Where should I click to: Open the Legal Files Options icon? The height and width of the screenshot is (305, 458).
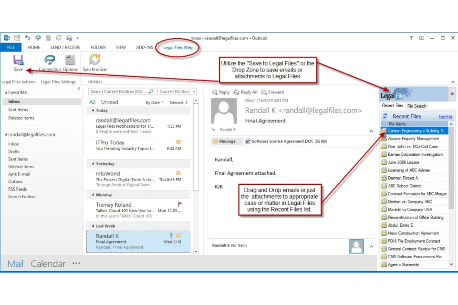click(x=70, y=60)
